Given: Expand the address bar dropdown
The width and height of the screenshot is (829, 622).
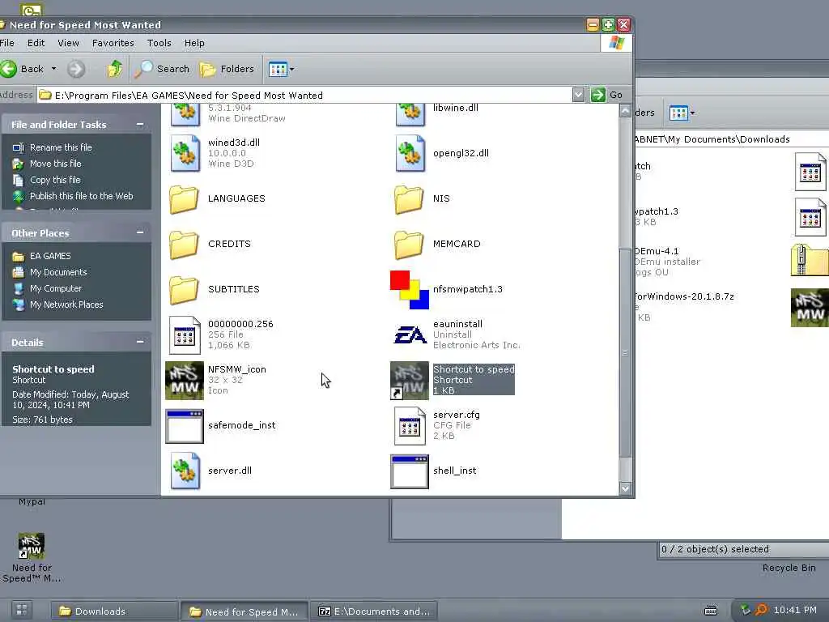Looking at the screenshot, I should coord(578,96).
